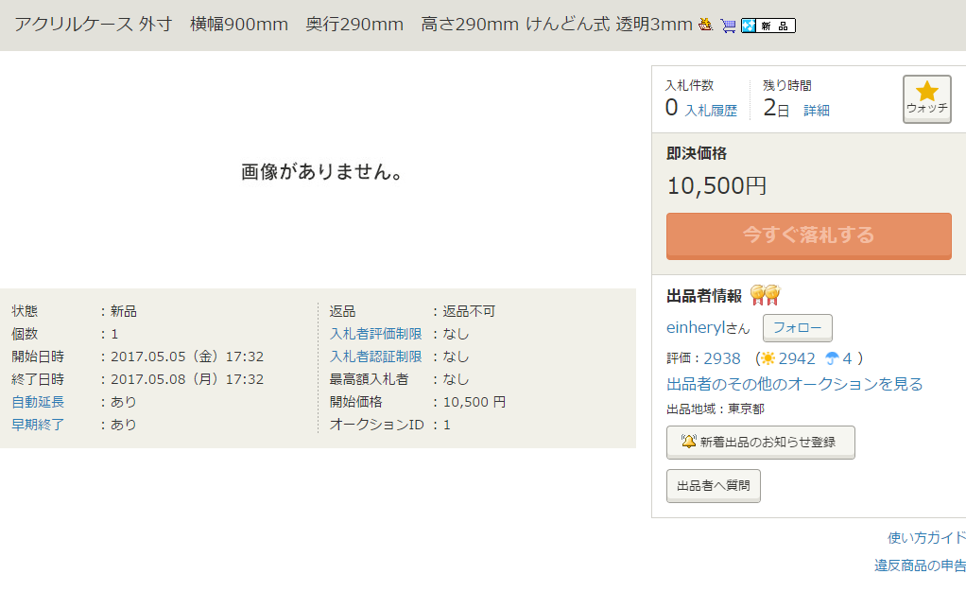
Task: Open 自動延長 help link
Action: 38,402
